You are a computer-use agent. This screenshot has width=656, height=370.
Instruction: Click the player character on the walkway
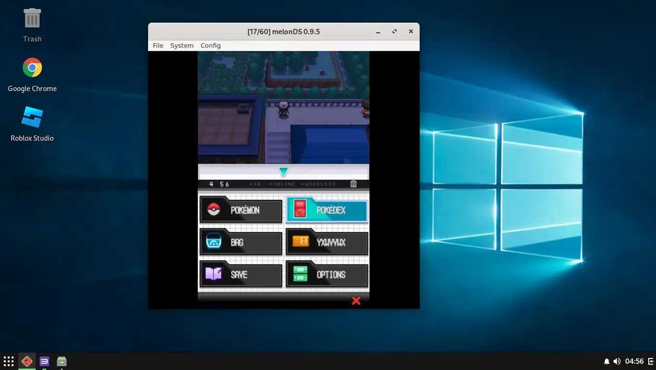click(x=284, y=108)
